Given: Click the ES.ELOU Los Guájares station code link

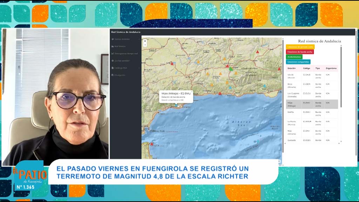Looking at the screenshot, I should click(307, 94).
